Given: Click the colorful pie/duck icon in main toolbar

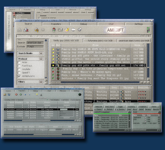Looking at the screenshot, I should point(67,30).
